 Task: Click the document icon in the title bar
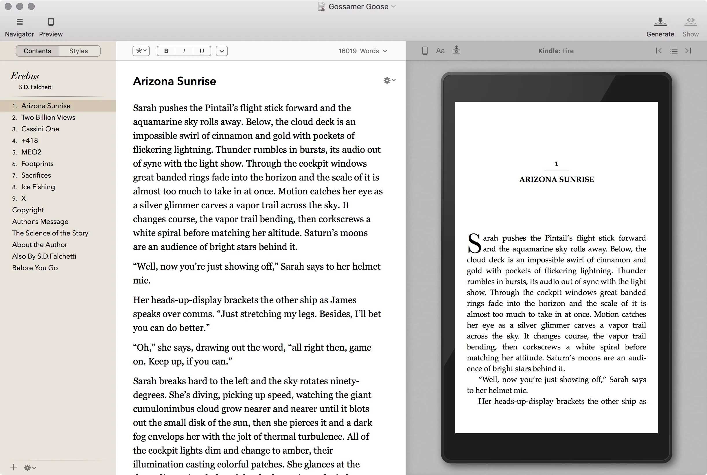(322, 6)
